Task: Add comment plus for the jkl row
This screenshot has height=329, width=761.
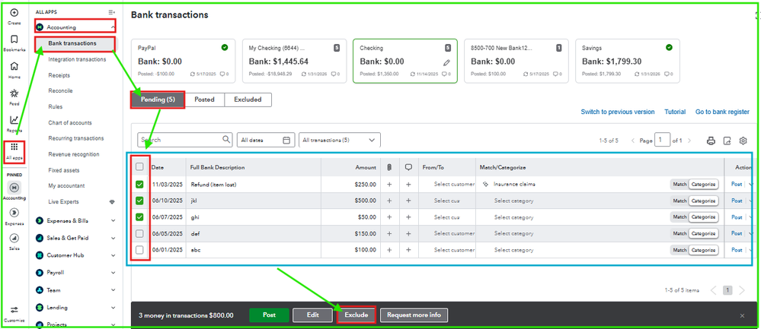Action: [408, 201]
